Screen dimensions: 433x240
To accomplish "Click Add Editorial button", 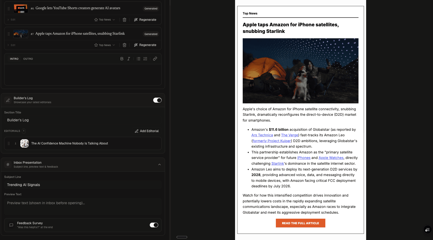I will click(147, 131).
